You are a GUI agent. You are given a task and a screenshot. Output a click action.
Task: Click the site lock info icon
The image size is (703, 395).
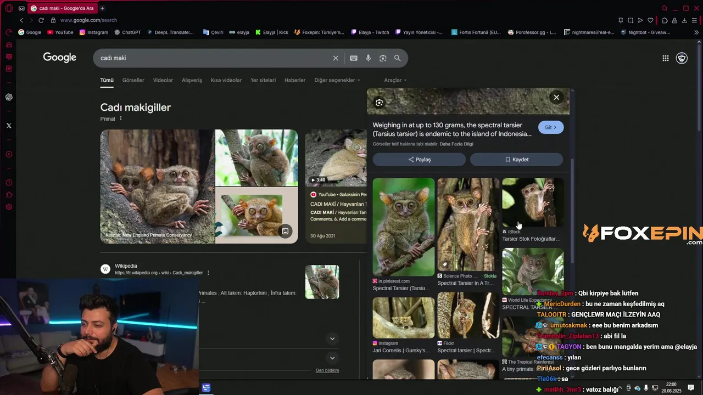point(53,20)
